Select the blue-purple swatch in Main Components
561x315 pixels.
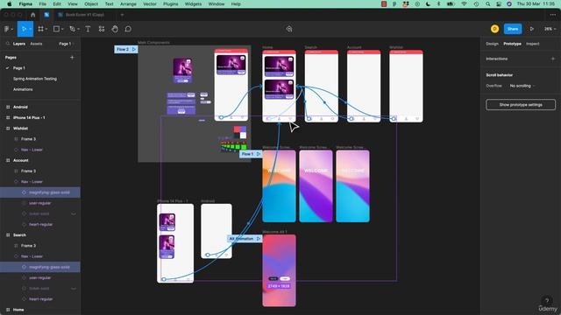[244, 129]
